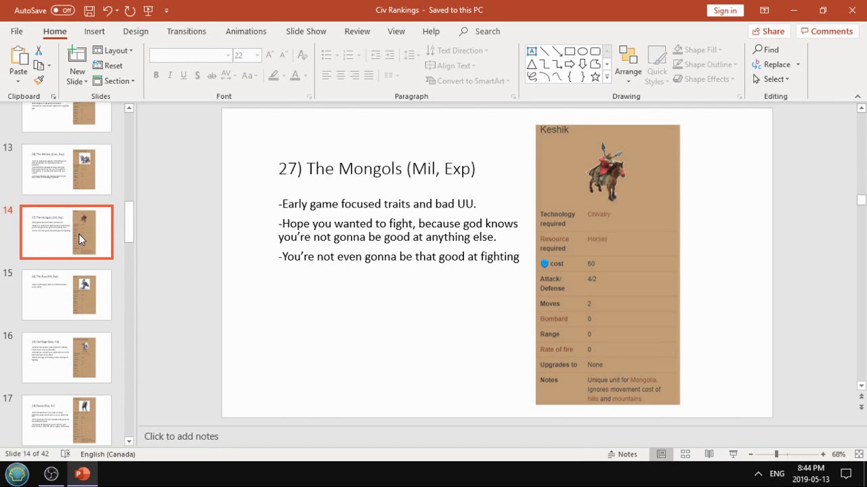867x487 pixels.
Task: Switch to Slide Sorter view icon
Action: pos(685,454)
